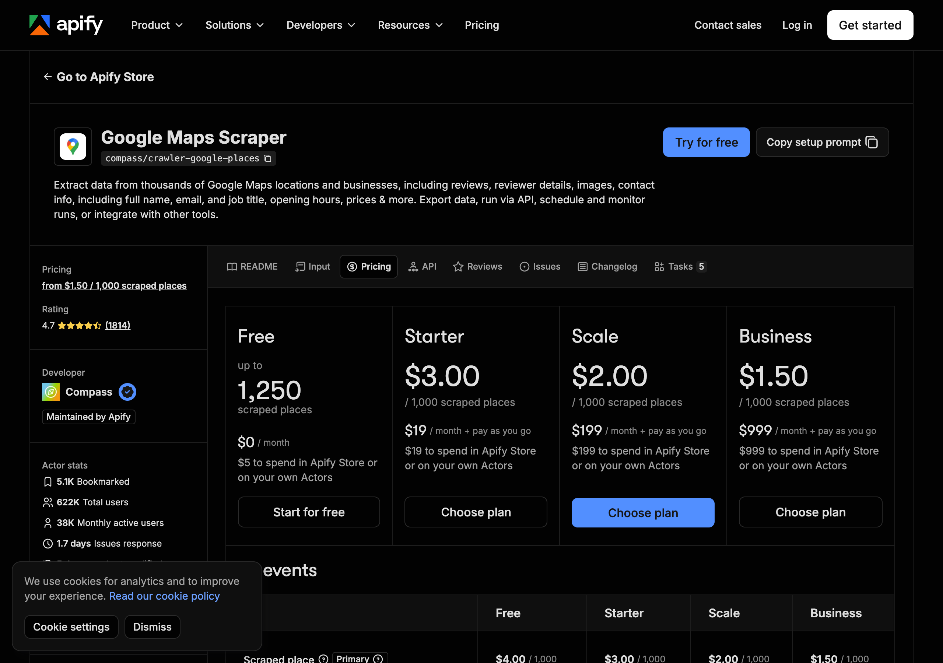The image size is (943, 663).
Task: Open Cookie settings
Action: pos(71,627)
